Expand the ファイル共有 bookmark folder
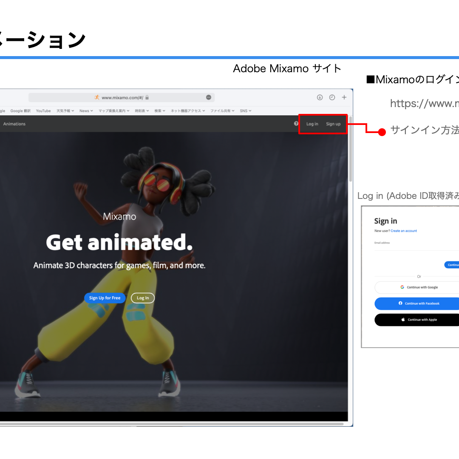The image size is (459, 459). (x=222, y=111)
